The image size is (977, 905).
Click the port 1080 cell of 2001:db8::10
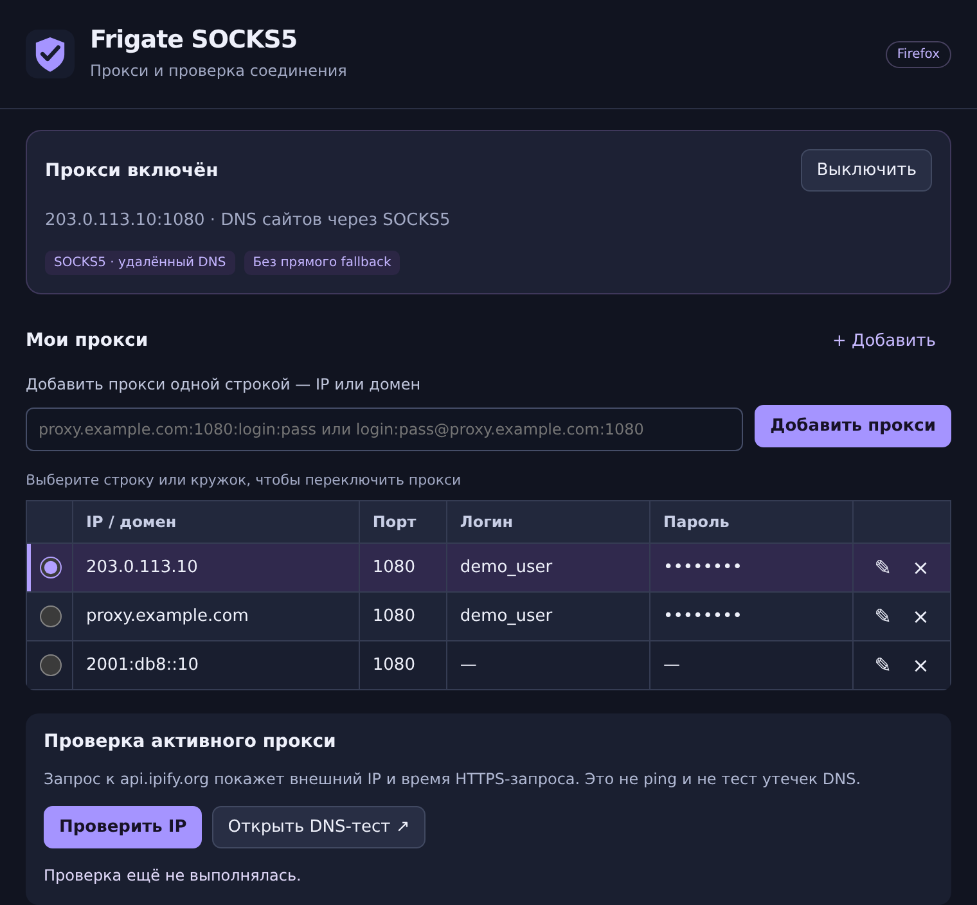(x=403, y=665)
